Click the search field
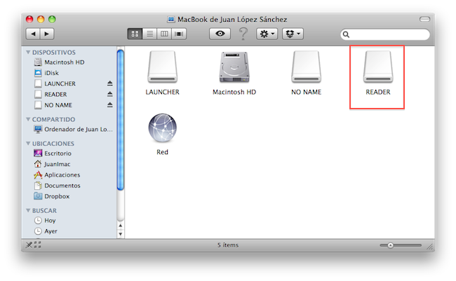This screenshot has width=456, height=281. click(x=385, y=34)
